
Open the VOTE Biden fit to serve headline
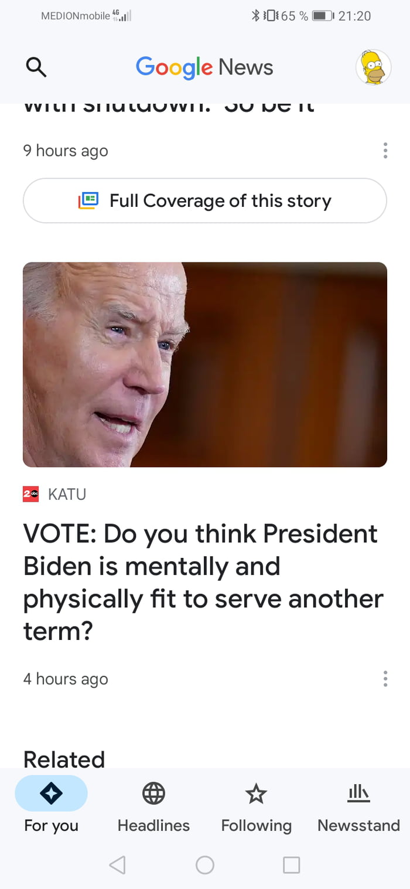point(204,583)
